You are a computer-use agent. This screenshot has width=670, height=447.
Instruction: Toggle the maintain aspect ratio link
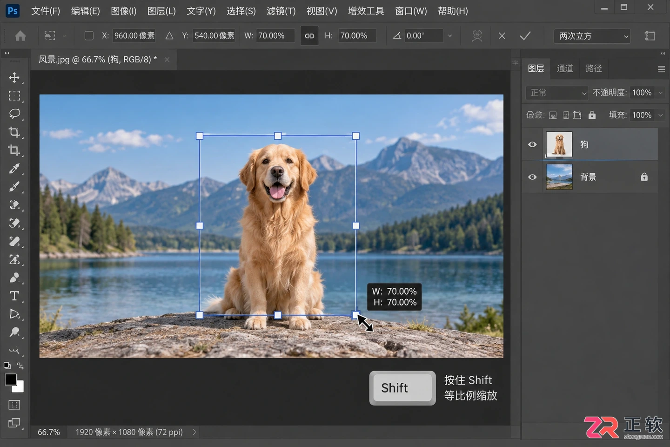pyautogui.click(x=309, y=36)
